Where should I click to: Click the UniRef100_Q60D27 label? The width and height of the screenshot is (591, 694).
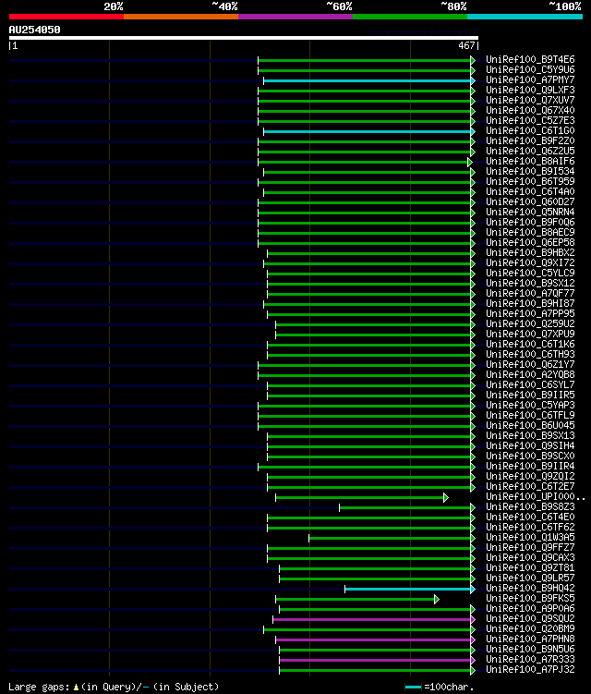point(530,201)
